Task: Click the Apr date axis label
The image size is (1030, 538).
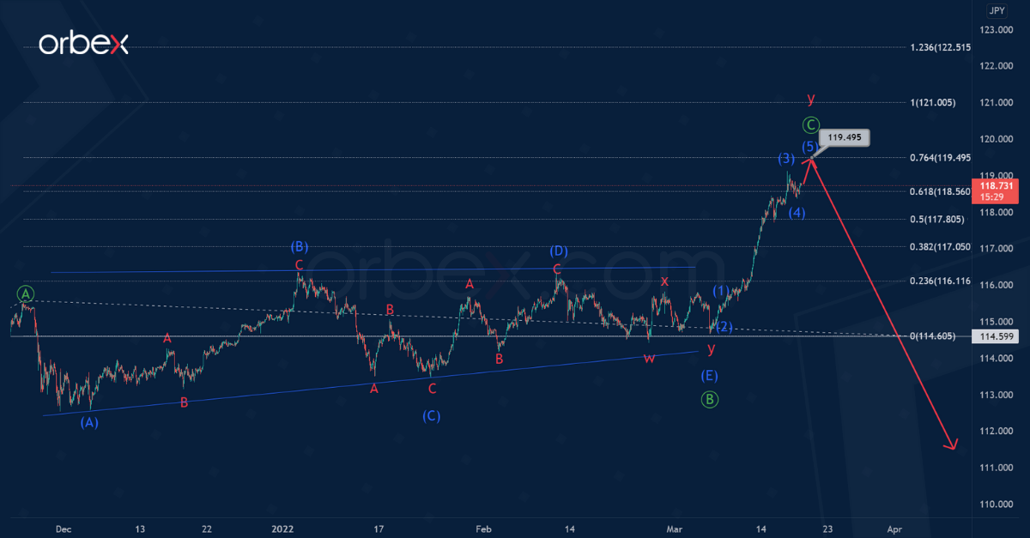Action: [894, 529]
